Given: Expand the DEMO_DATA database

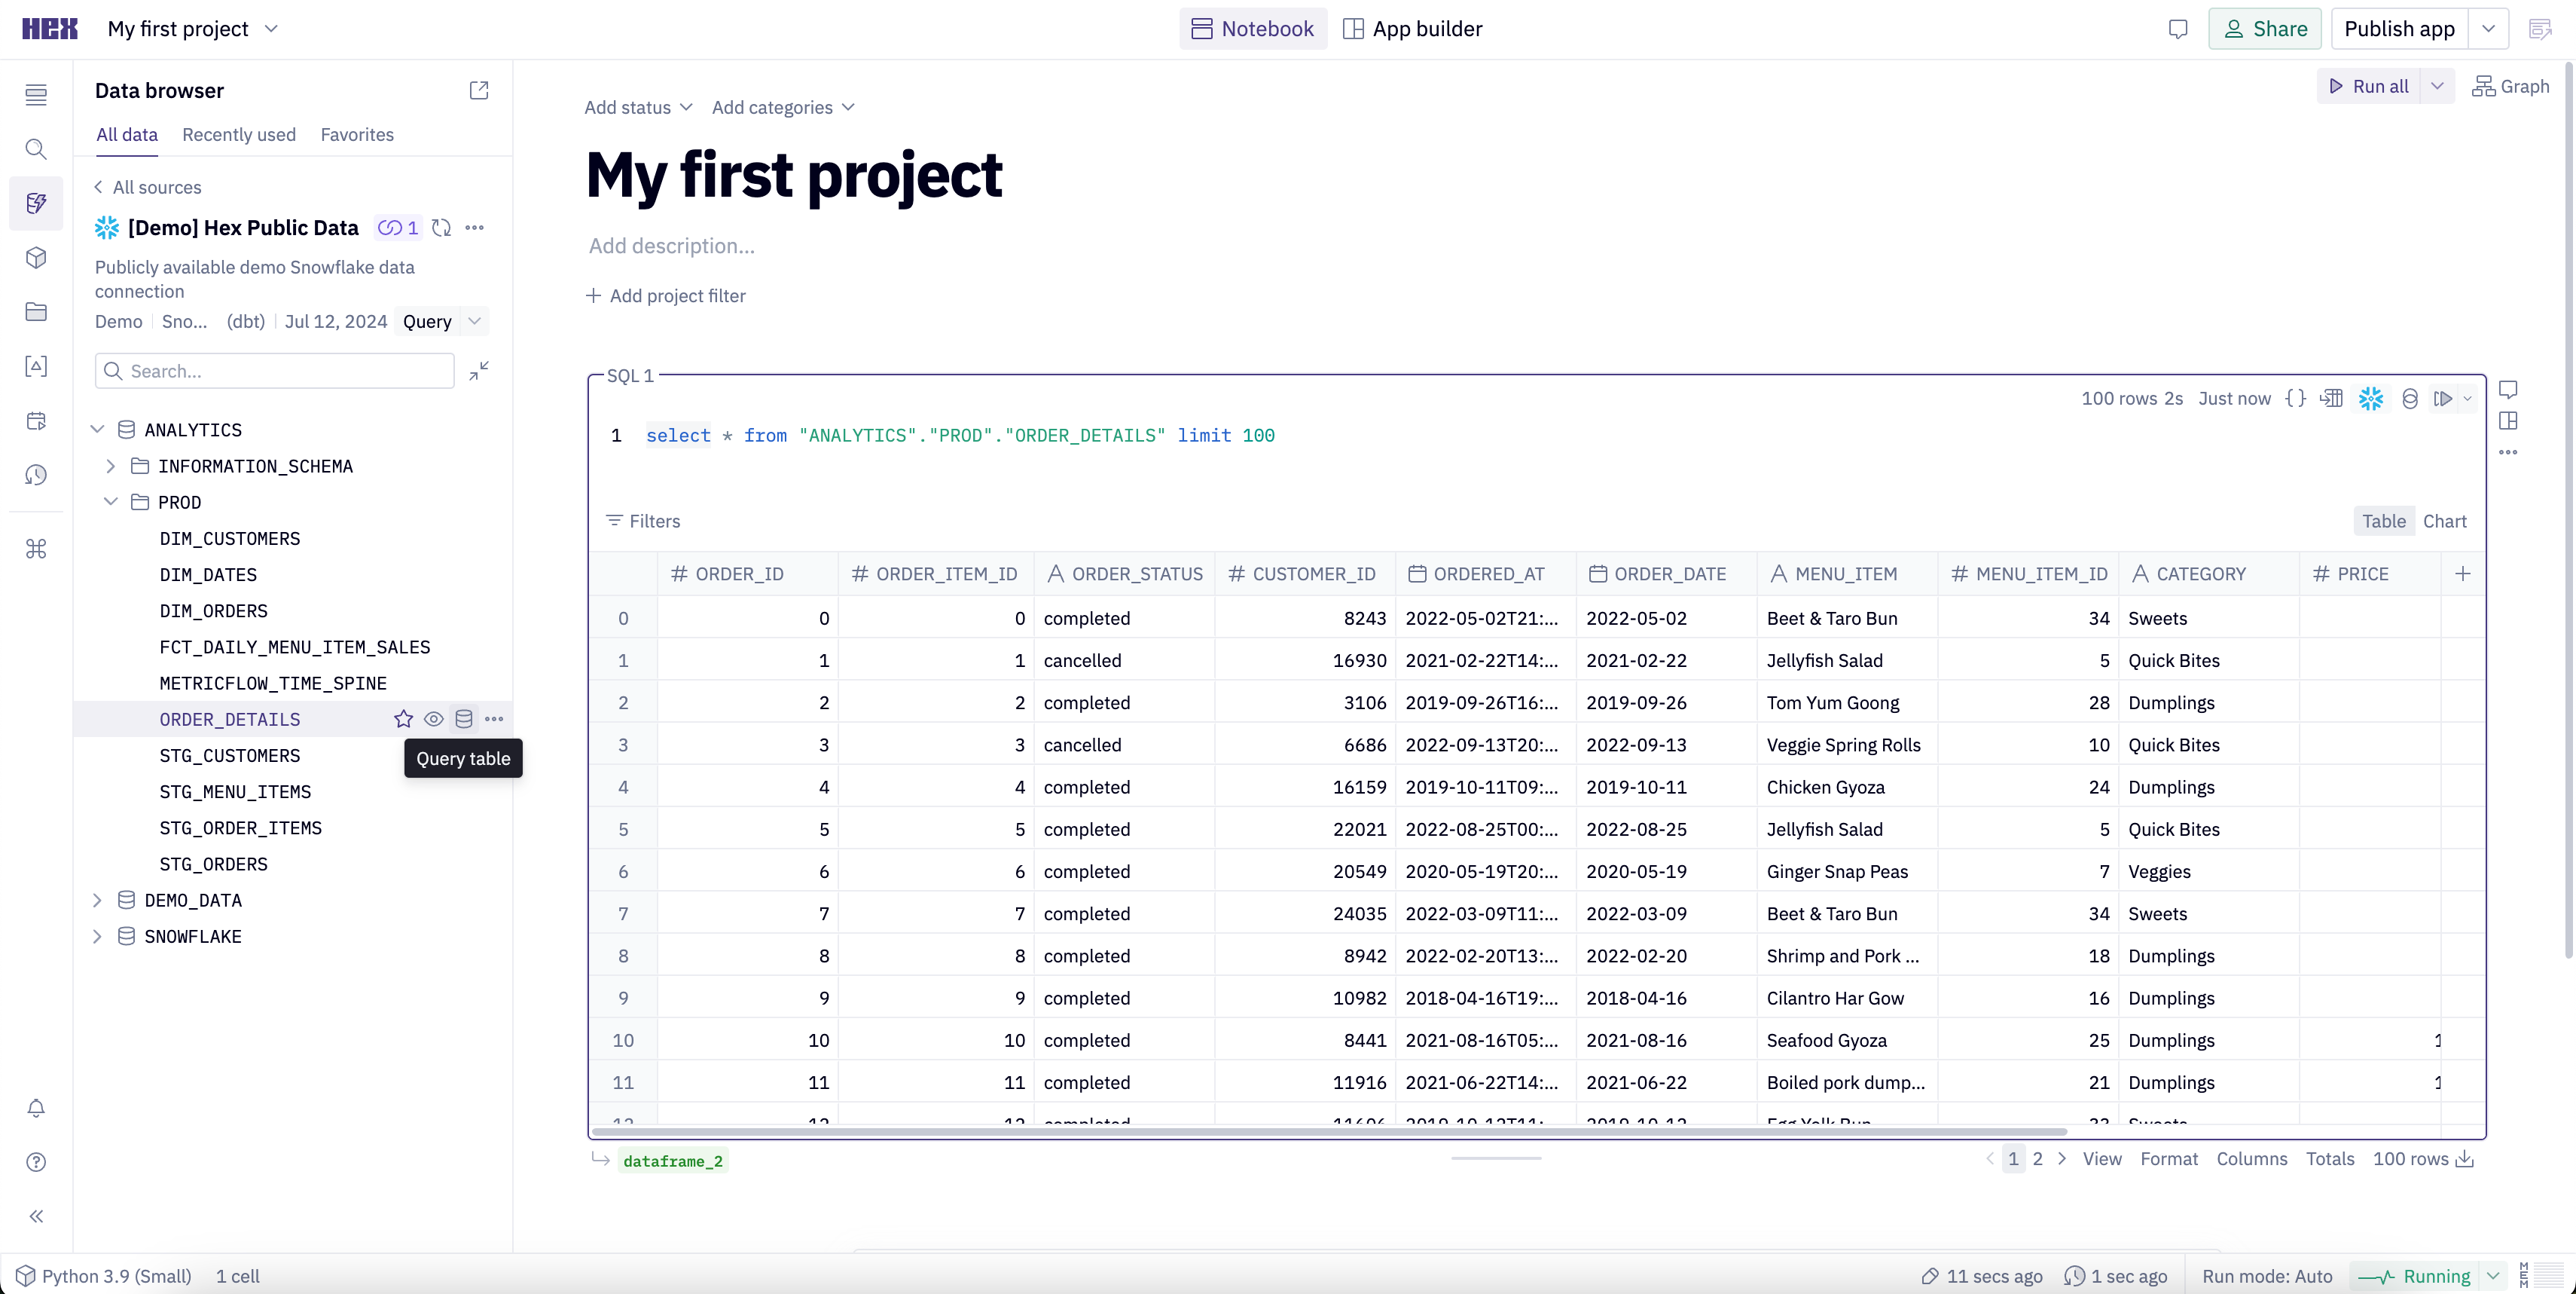Looking at the screenshot, I should [97, 900].
